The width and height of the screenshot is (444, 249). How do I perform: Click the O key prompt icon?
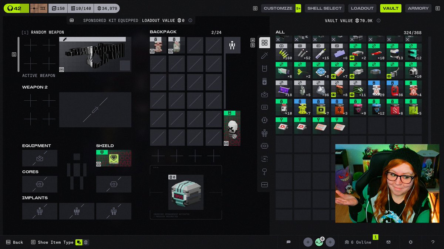(x=255, y=8)
